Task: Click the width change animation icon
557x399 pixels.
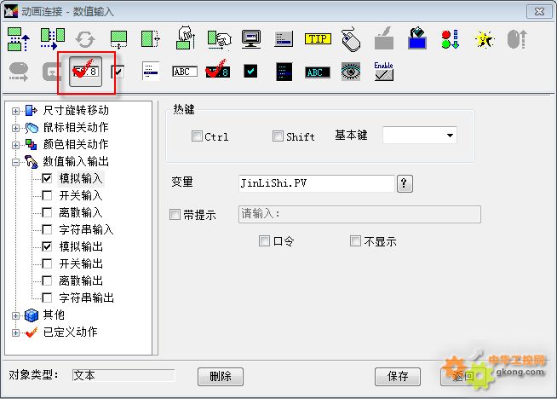Action: pyautogui.click(x=151, y=38)
